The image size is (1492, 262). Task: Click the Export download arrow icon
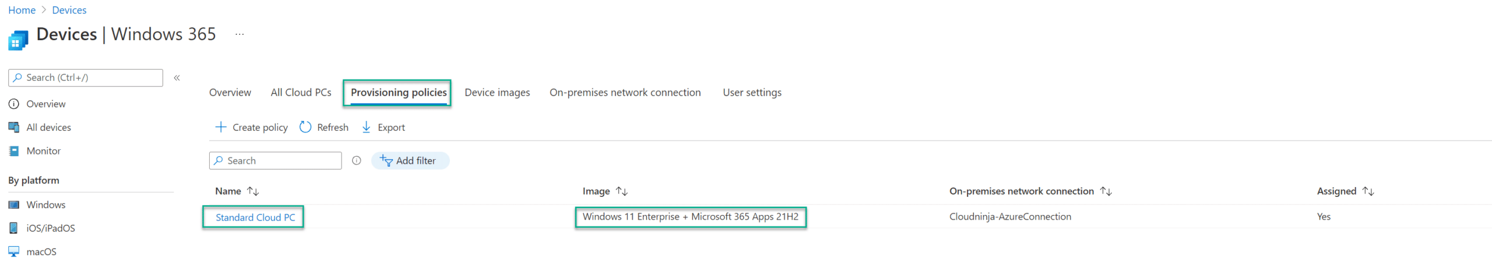[366, 127]
